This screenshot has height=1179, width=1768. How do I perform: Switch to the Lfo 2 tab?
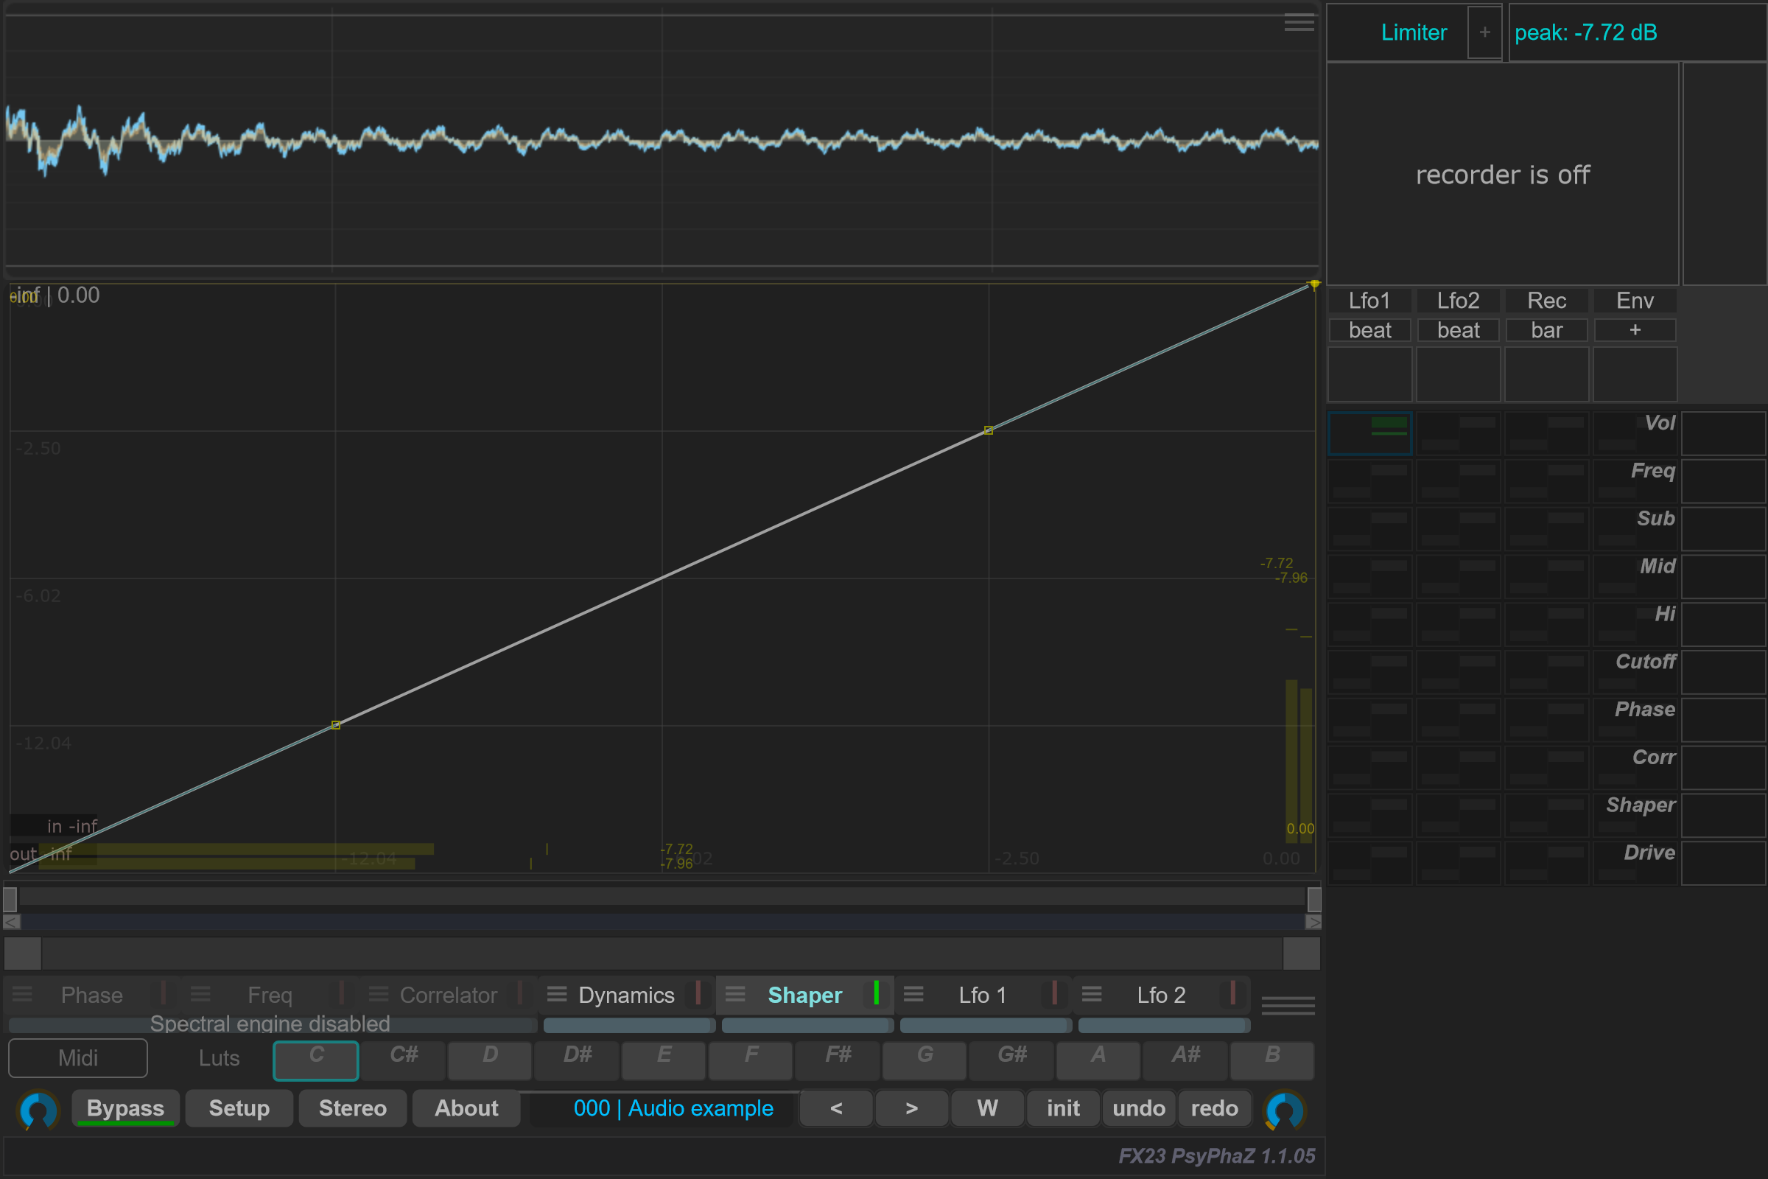tap(1161, 995)
